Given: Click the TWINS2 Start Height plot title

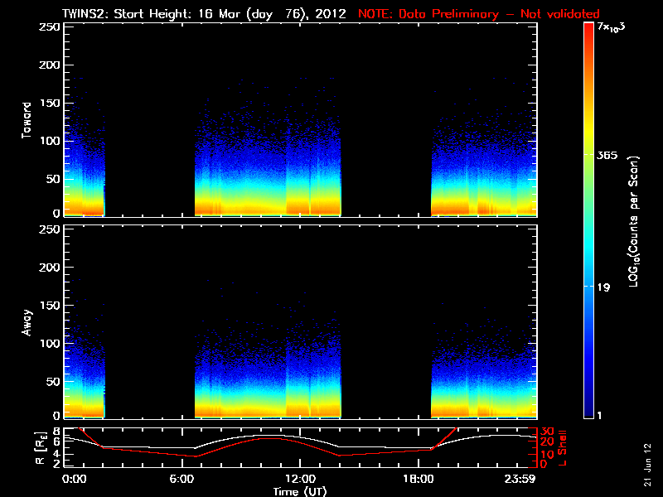Looking at the screenshot, I should point(204,14).
